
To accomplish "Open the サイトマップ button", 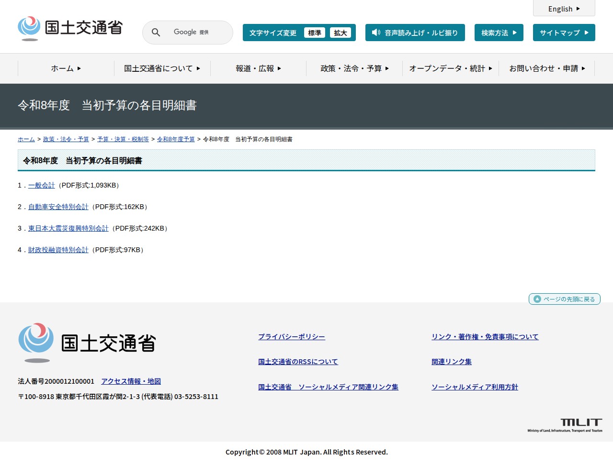I will [564, 33].
